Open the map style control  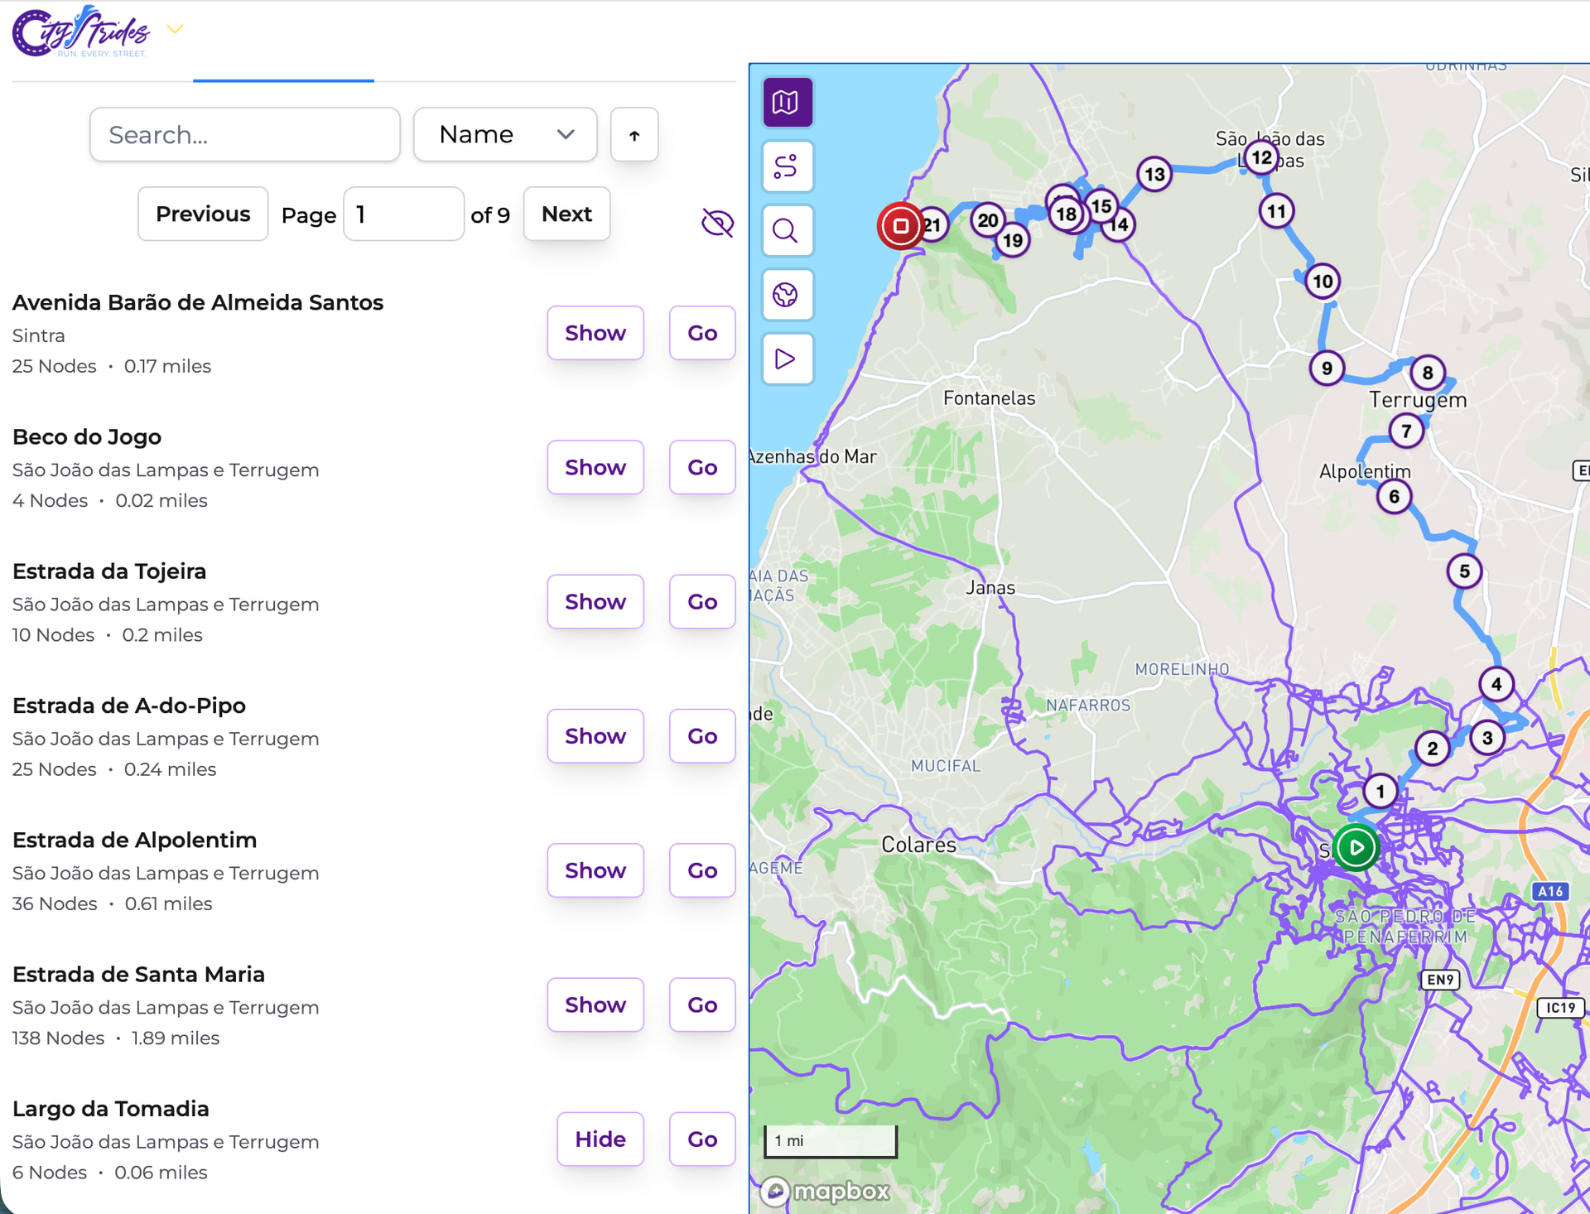point(787,103)
